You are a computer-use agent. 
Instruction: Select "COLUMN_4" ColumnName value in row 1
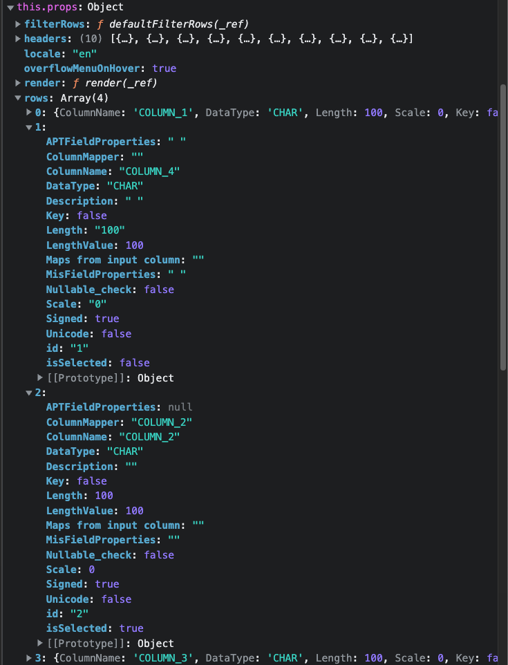coord(149,171)
